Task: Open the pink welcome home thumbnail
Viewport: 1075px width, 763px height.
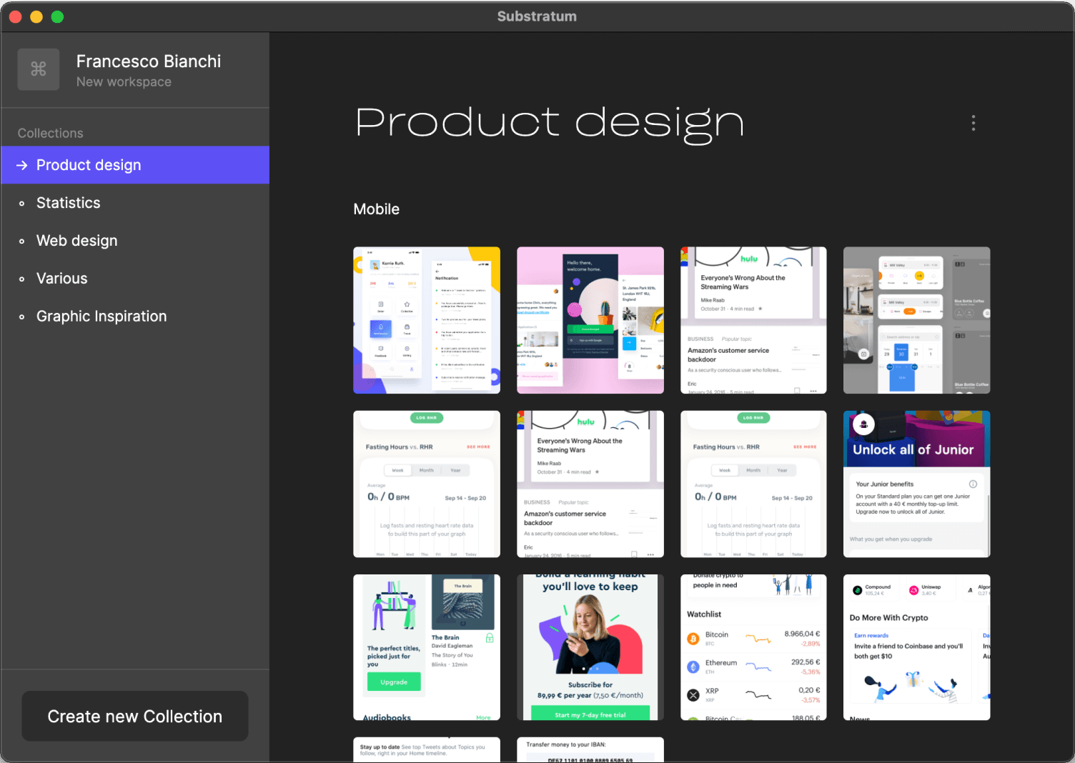Action: [x=590, y=320]
